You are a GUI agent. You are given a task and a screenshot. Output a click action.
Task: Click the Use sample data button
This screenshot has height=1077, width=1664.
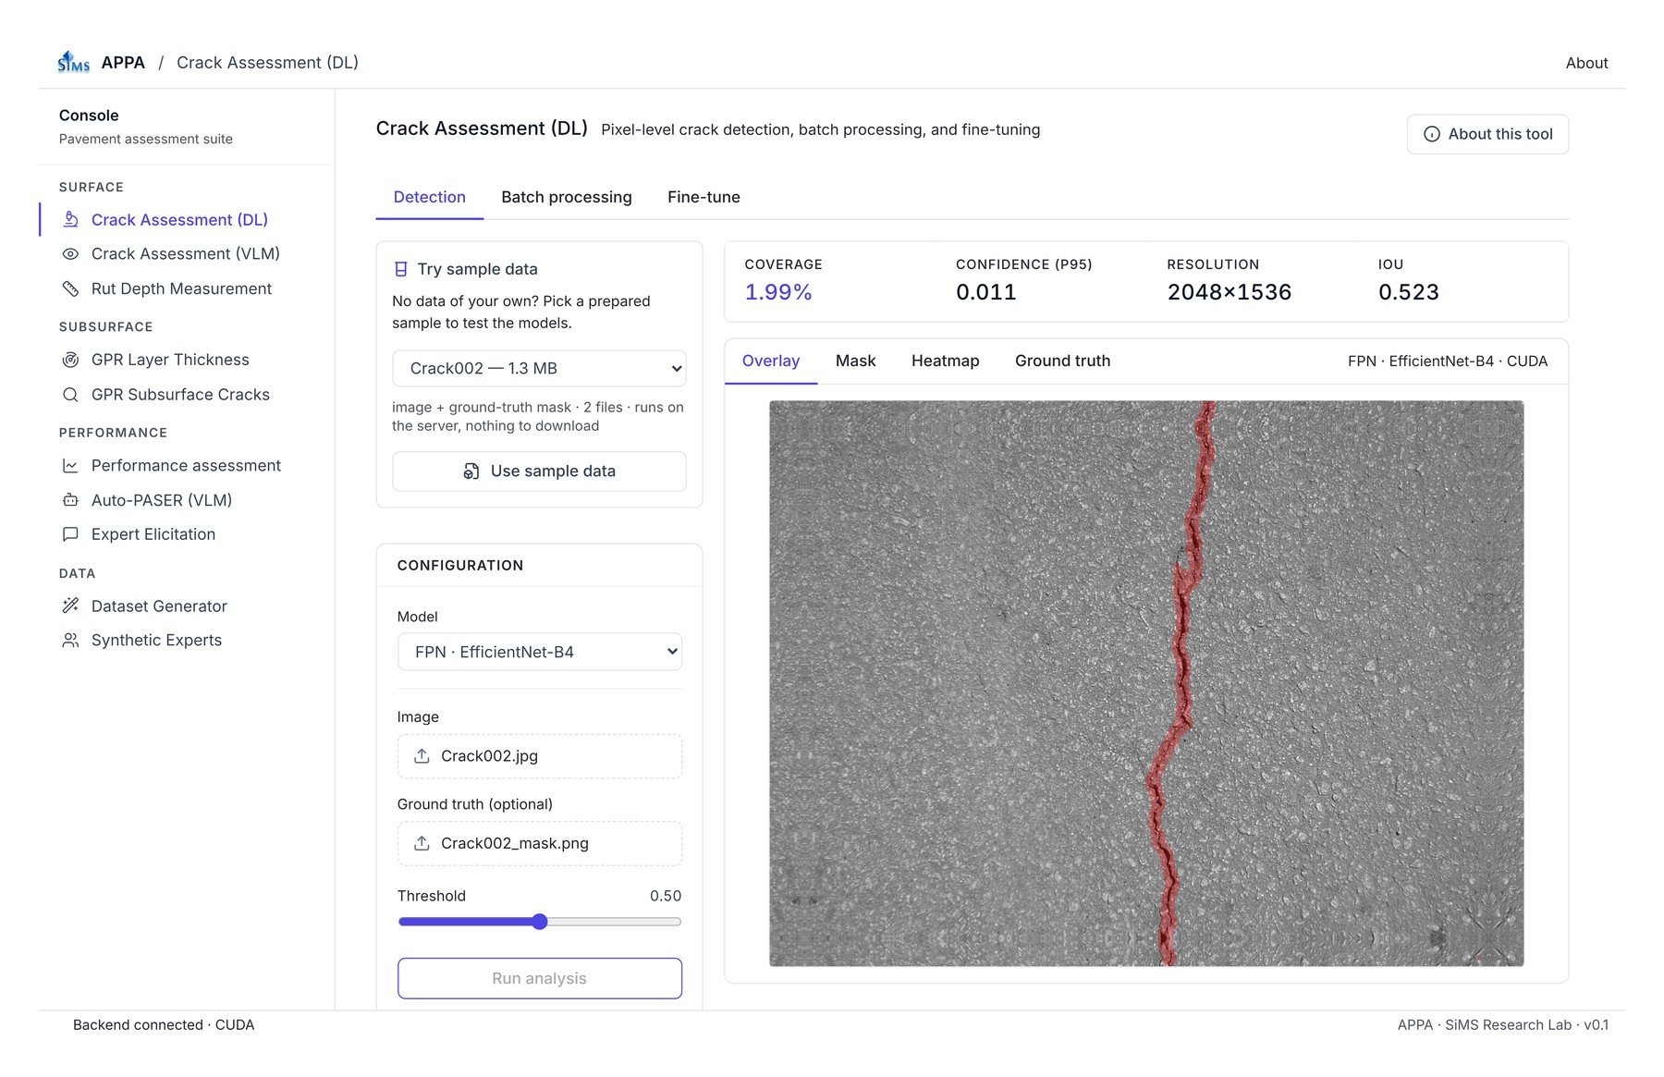pos(539,471)
